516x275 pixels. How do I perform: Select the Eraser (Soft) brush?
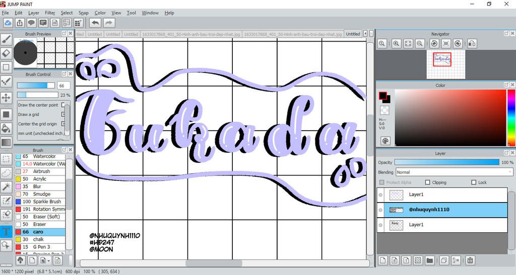[40, 217]
